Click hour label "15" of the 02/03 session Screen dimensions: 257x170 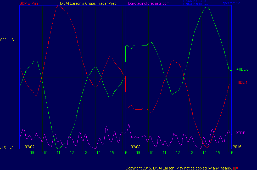(218, 153)
